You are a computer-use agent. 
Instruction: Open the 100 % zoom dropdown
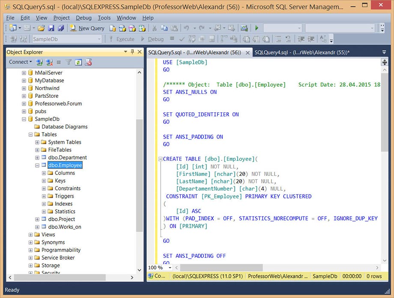coord(170,268)
